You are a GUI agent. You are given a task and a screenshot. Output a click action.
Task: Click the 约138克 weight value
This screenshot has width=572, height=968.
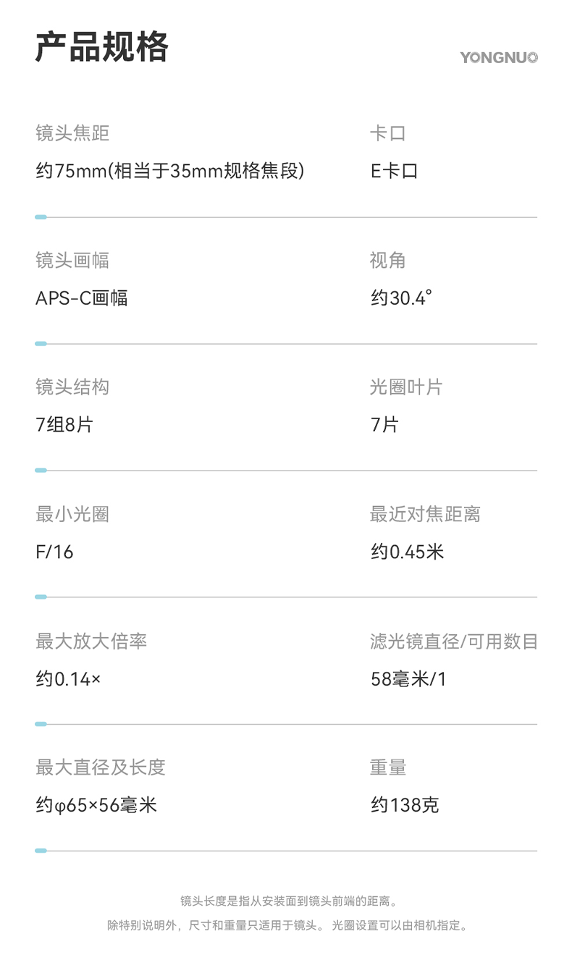pyautogui.click(x=405, y=805)
